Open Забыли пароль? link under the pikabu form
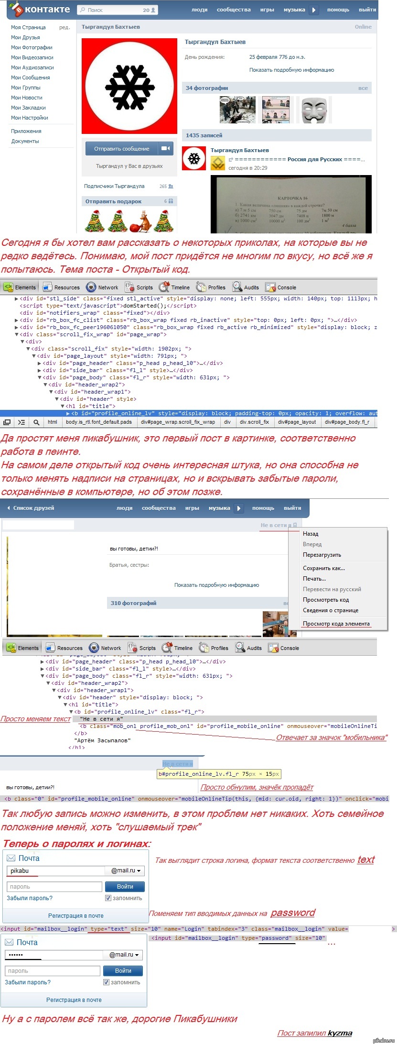This screenshot has height=1046, width=397. click(x=30, y=898)
